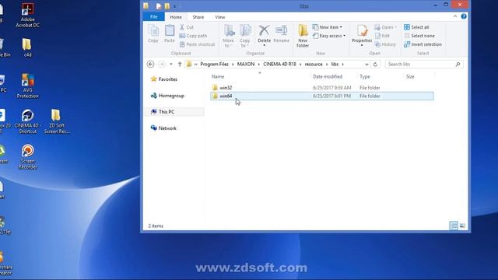Click Edit in the Open group
498x280 pixels.
[x=382, y=36]
